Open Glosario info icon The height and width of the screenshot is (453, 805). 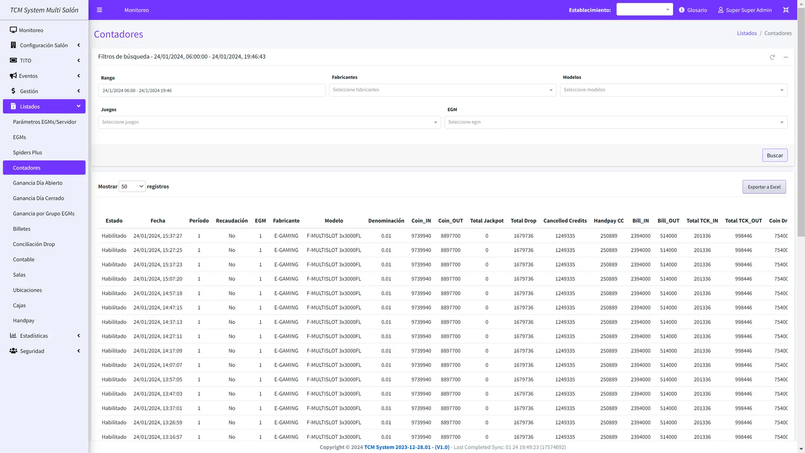pos(682,10)
